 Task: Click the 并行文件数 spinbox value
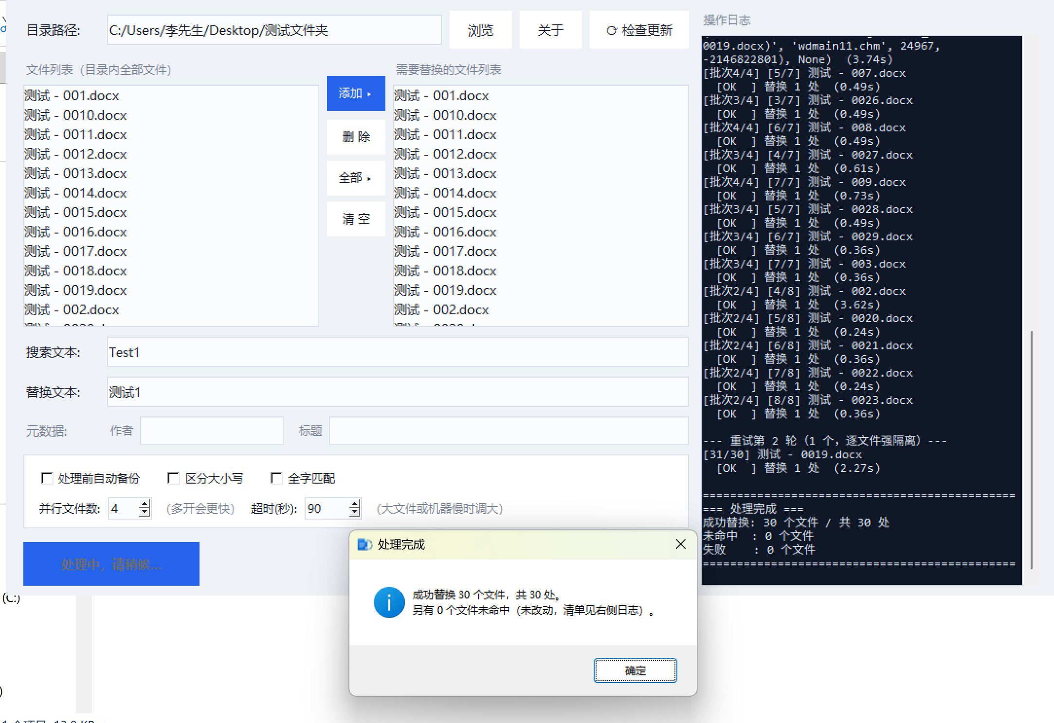(124, 508)
